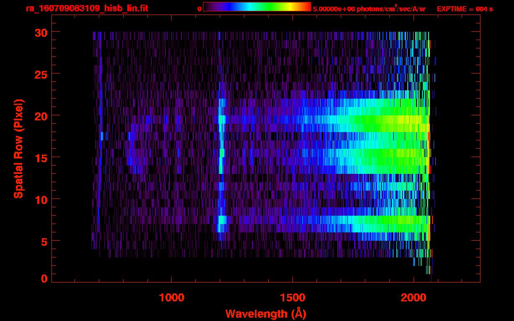Screen dimensions: 514x321
Task: Click the red end of the color bar
Action: 308,7
